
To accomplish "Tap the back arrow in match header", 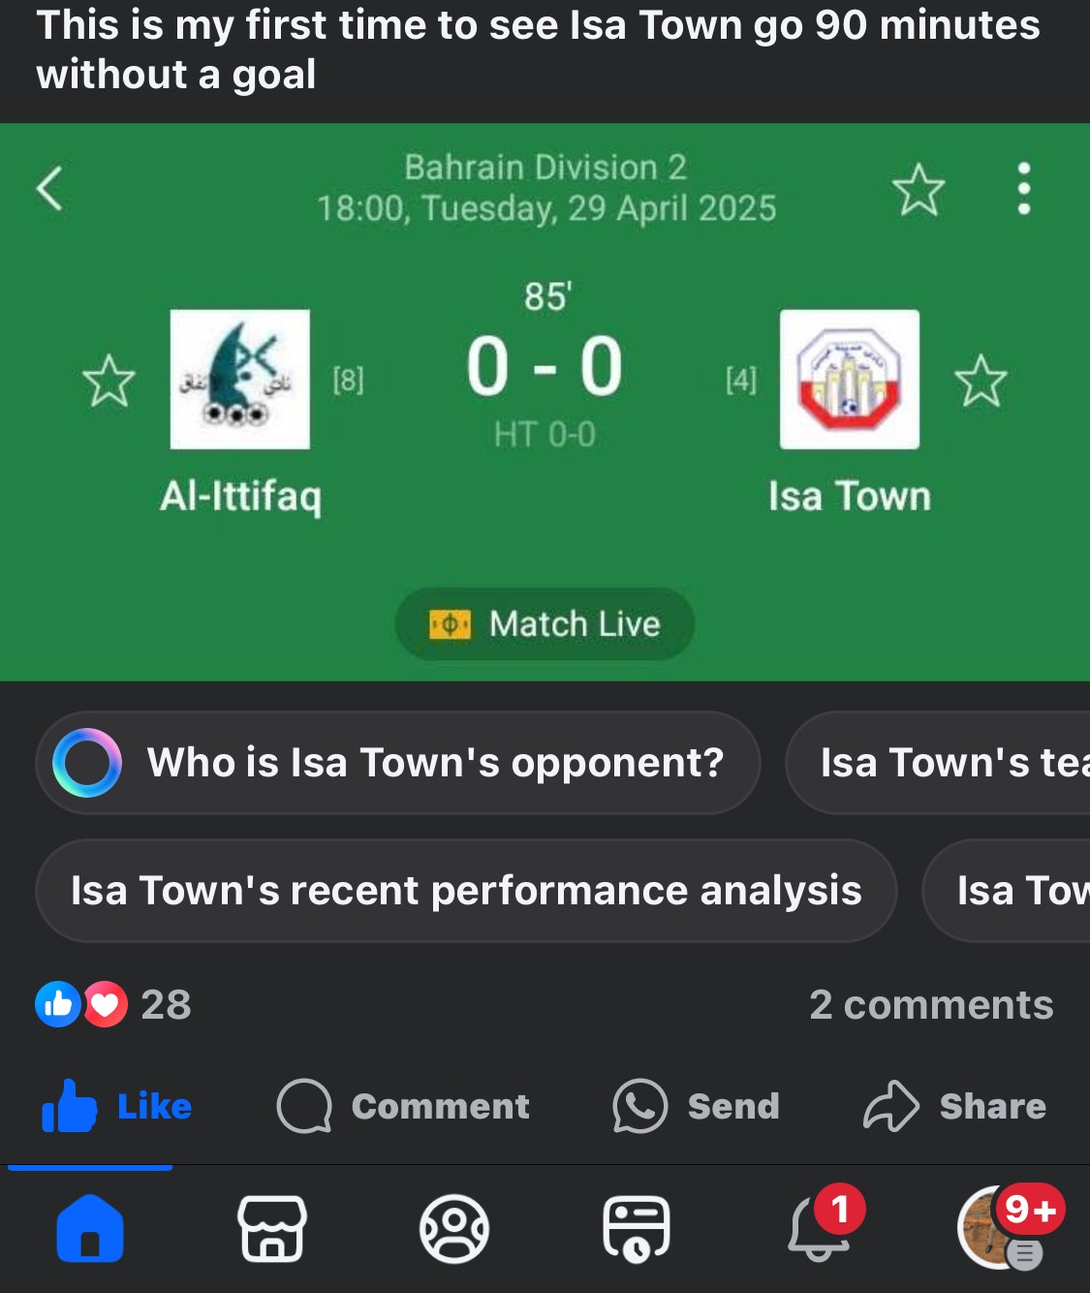I will 50,188.
